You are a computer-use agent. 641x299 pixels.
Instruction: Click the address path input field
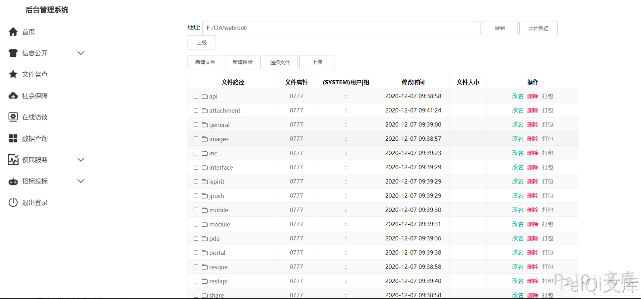point(341,28)
